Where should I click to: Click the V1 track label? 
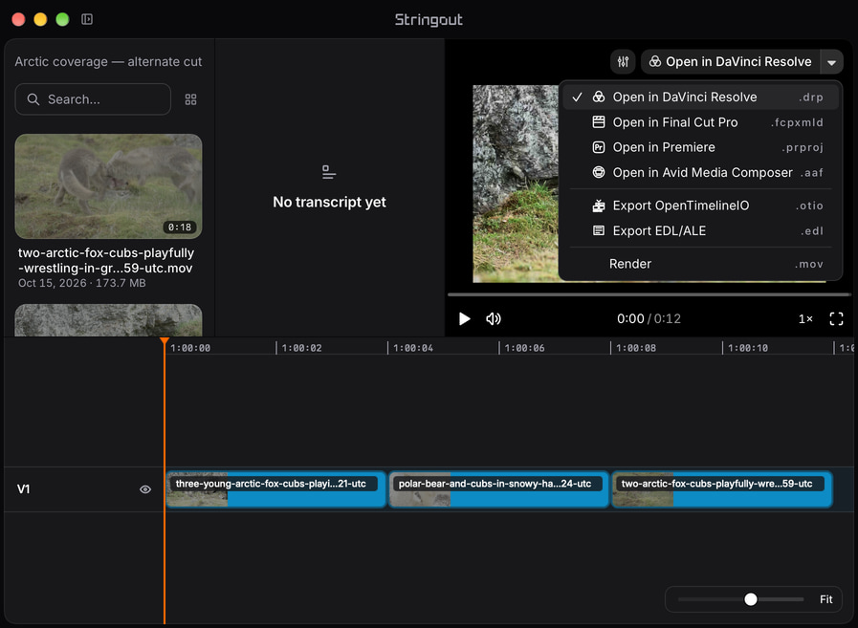pos(23,489)
